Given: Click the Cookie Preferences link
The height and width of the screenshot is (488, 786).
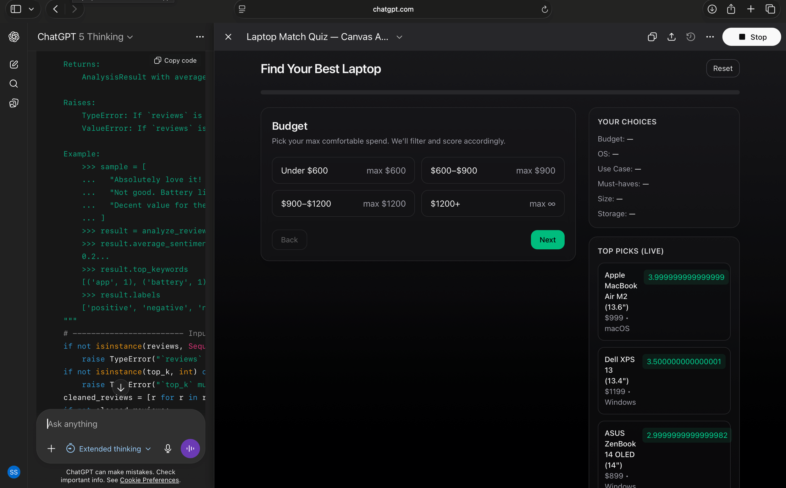Looking at the screenshot, I should pyautogui.click(x=149, y=480).
